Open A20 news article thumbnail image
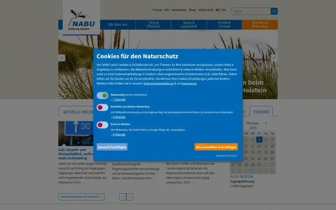Image resolution: width=336 pixels, height=210 pixels. pos(76,133)
